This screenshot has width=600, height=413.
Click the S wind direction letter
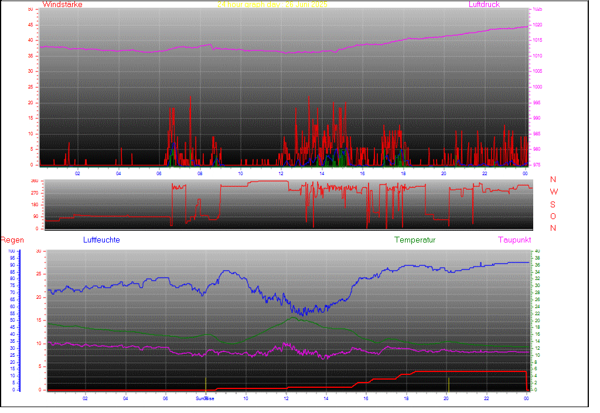553,204
